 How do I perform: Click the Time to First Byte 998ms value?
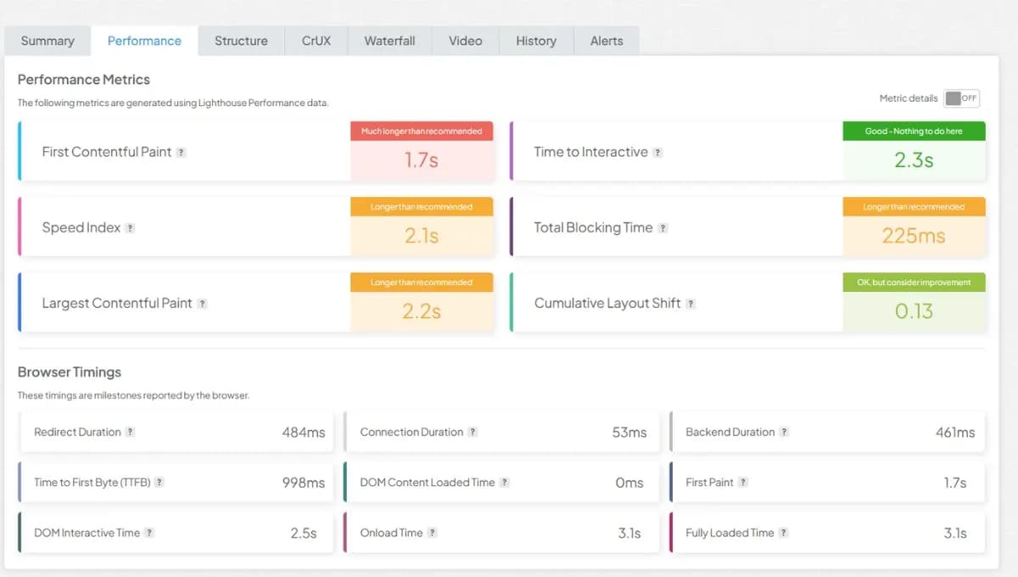pos(304,482)
